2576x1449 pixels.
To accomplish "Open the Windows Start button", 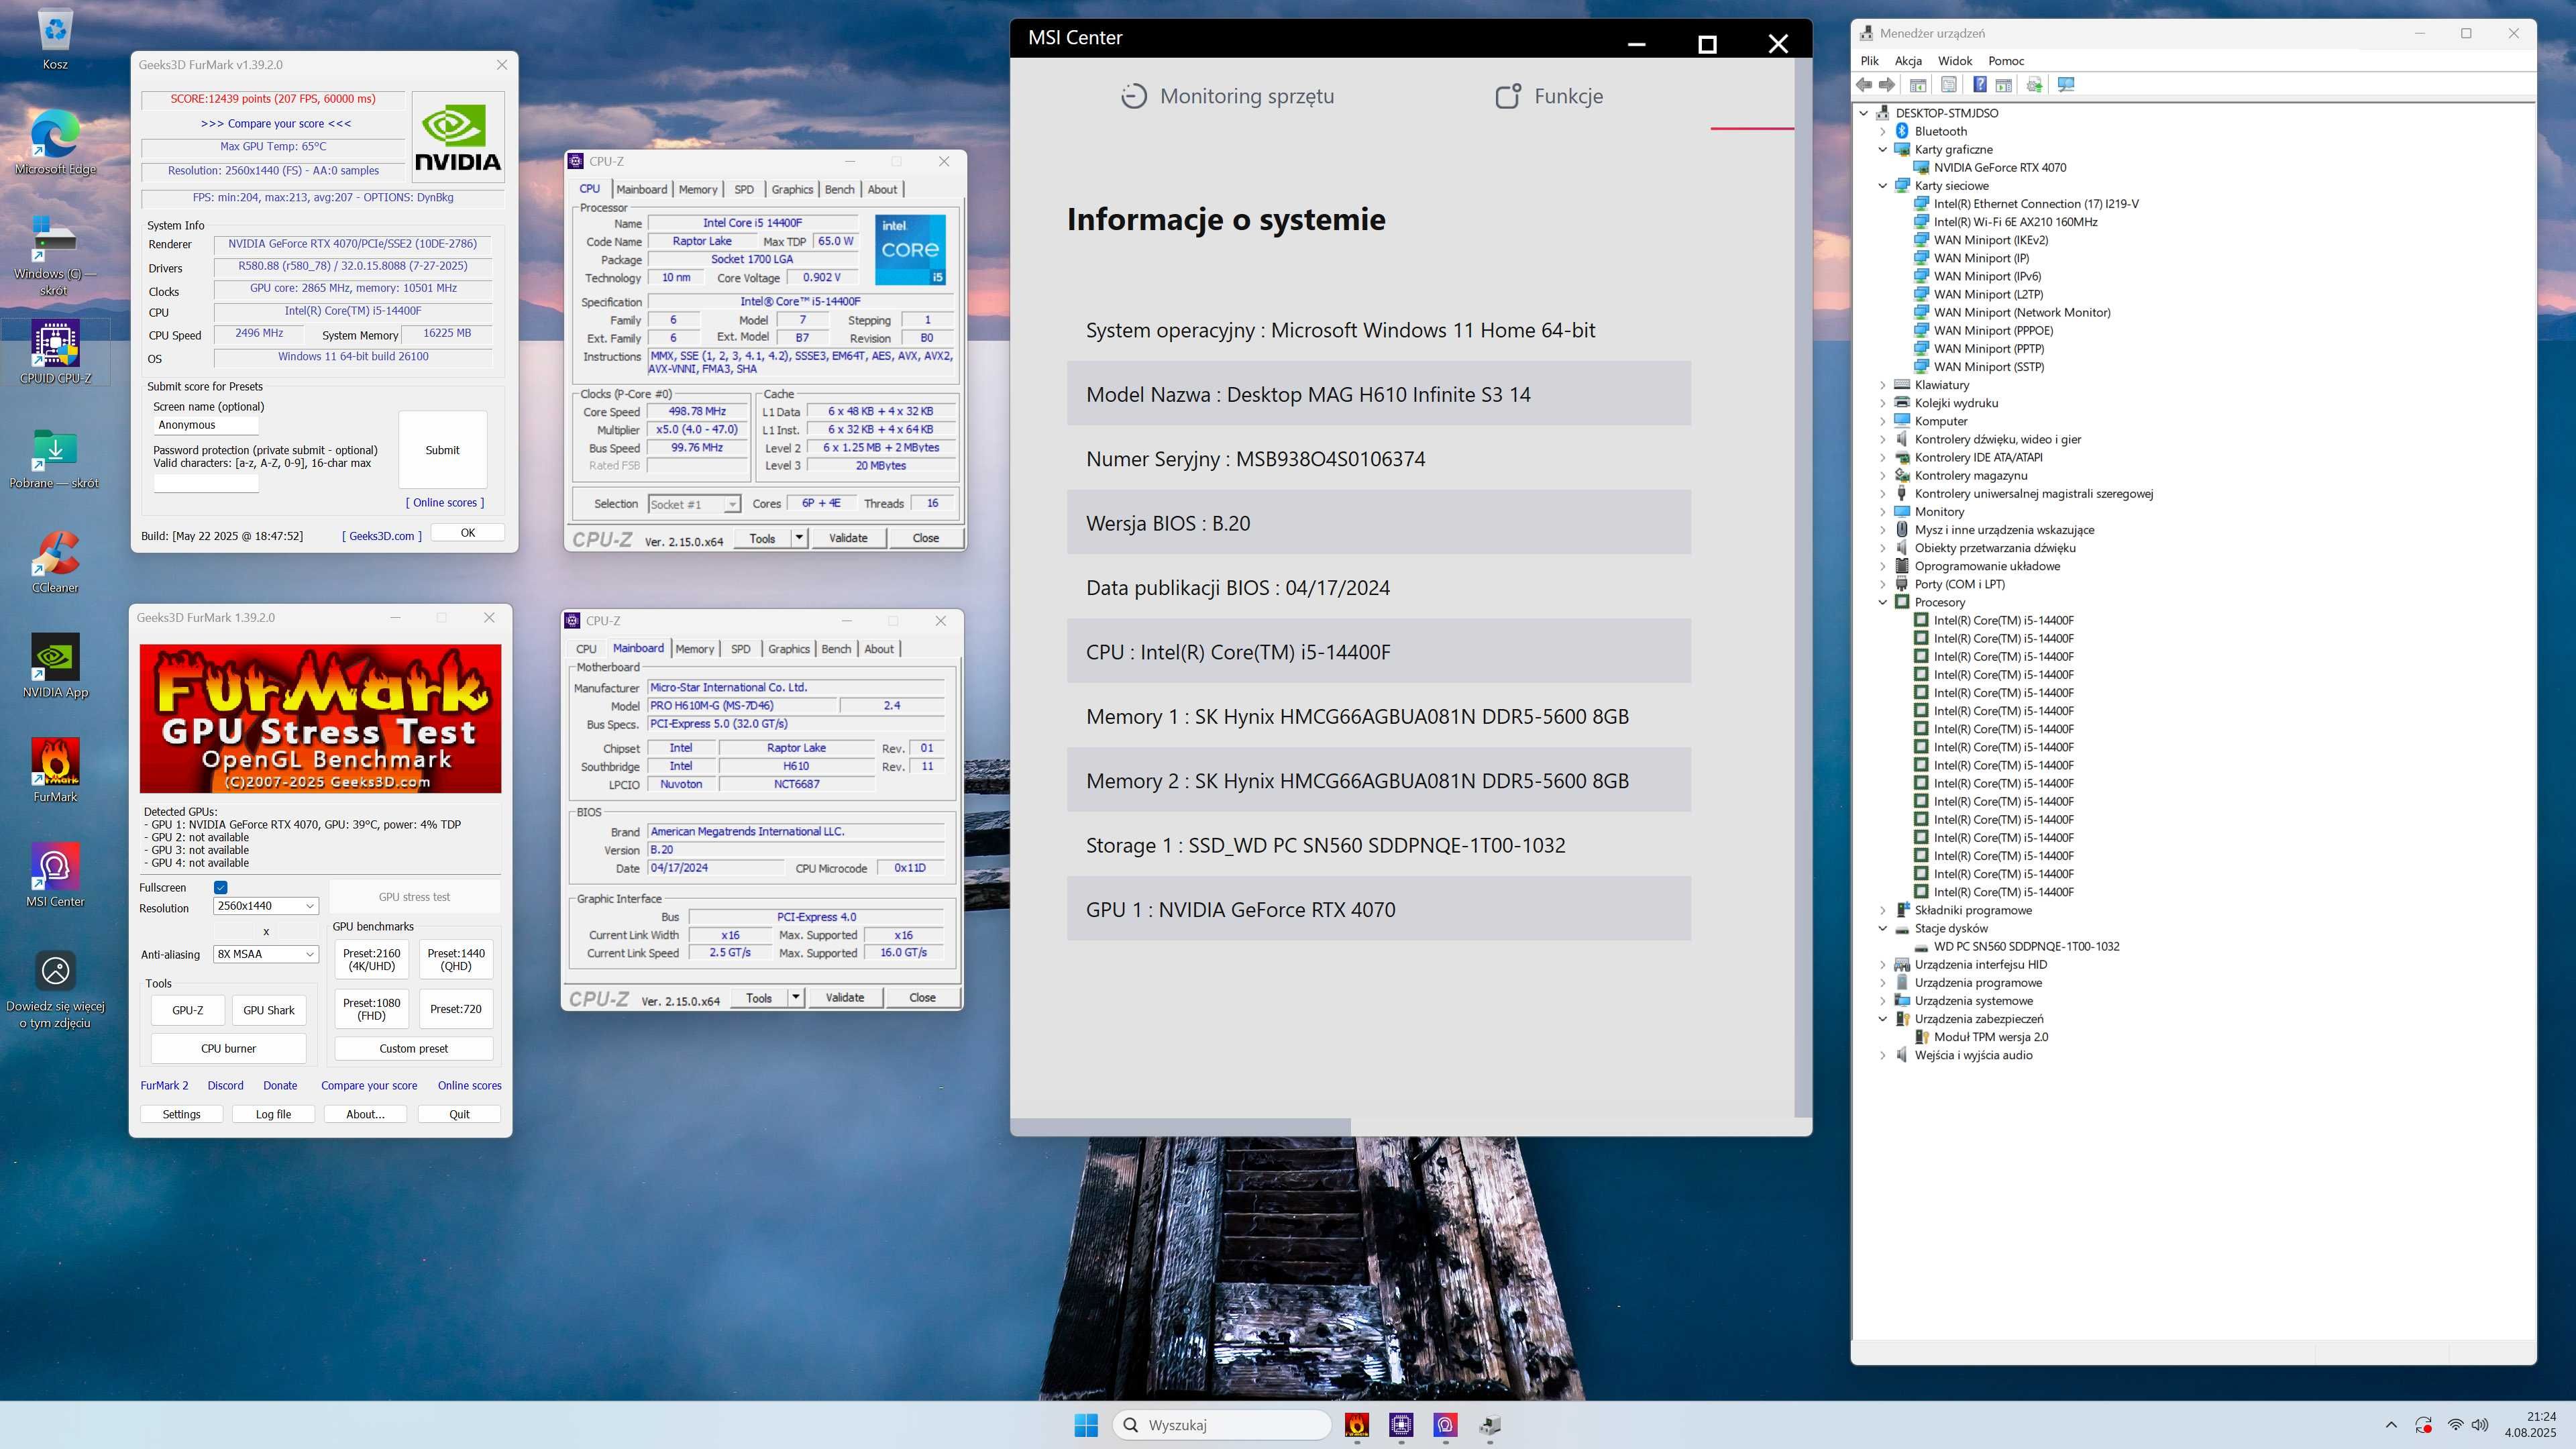I will (x=1086, y=1425).
